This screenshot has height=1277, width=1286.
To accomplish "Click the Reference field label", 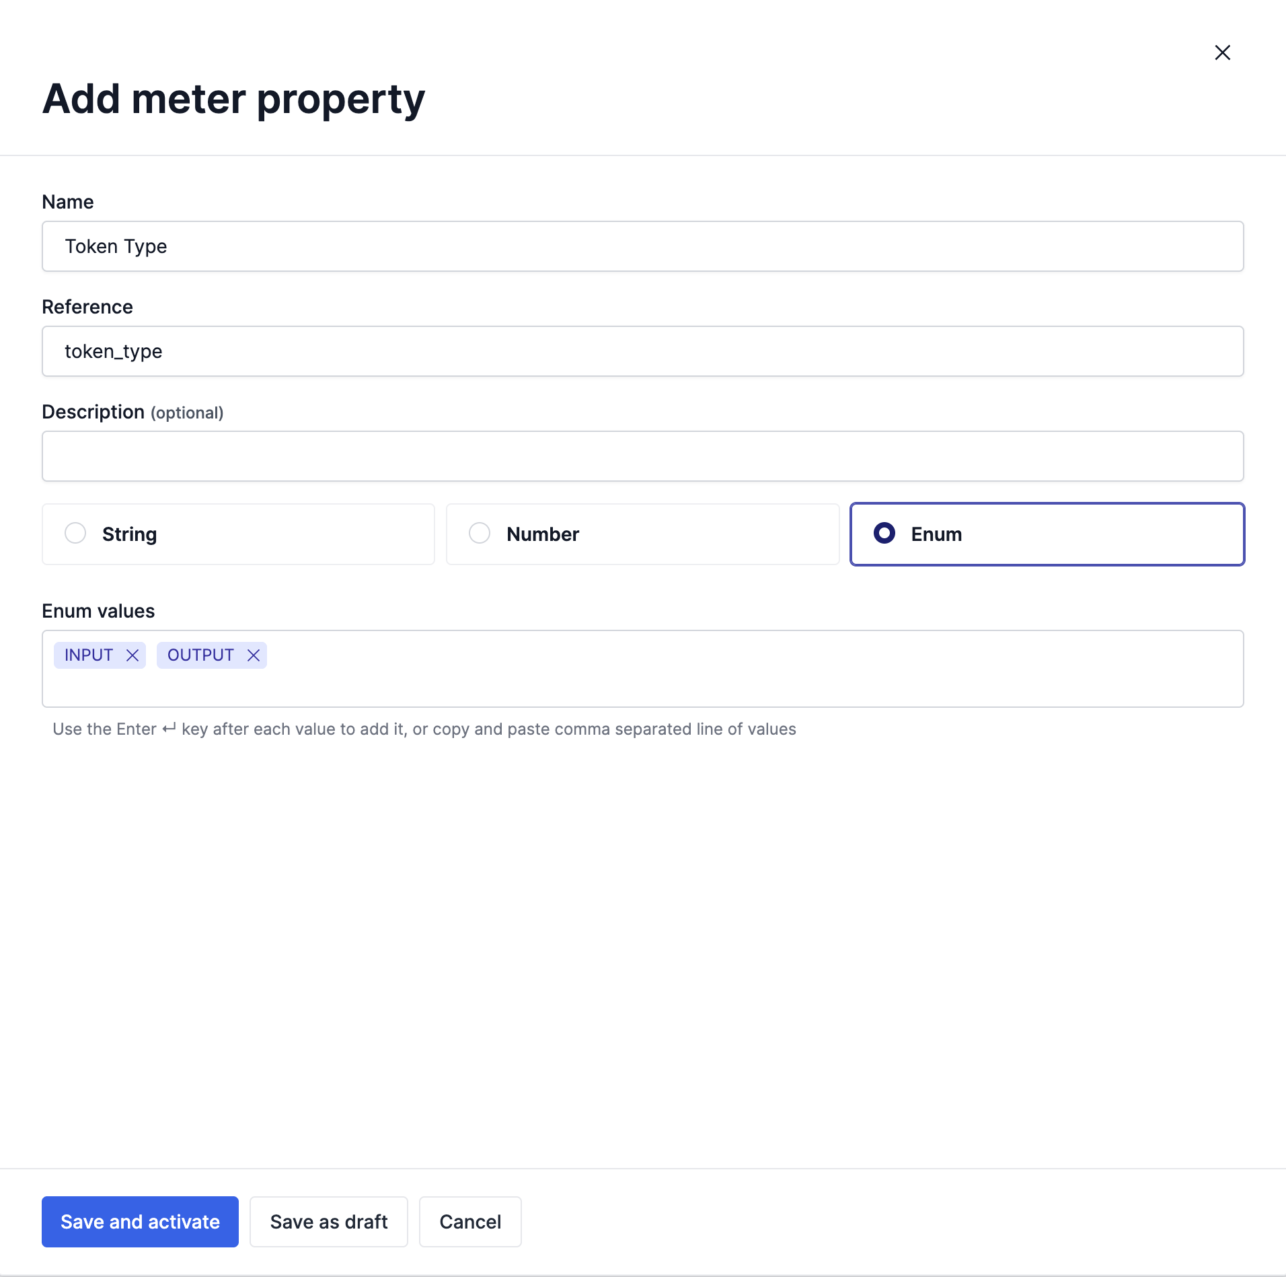I will [x=87, y=307].
